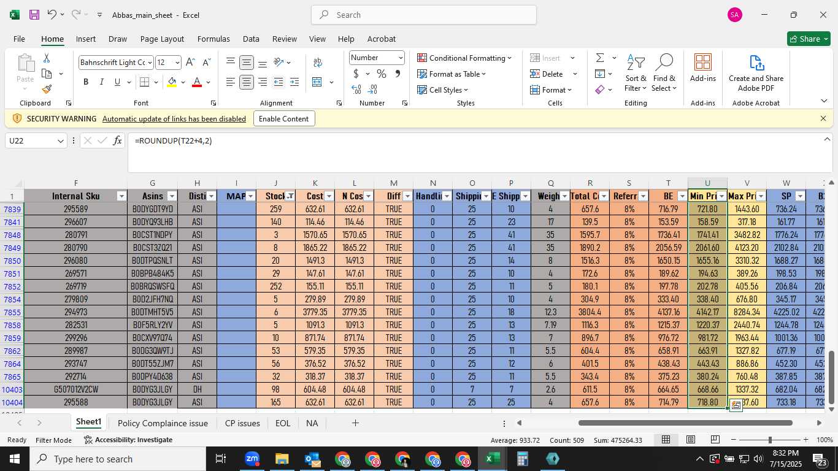Viewport: 838px width, 471px height.
Task: Open the Add-ins icon
Action: click(x=702, y=68)
